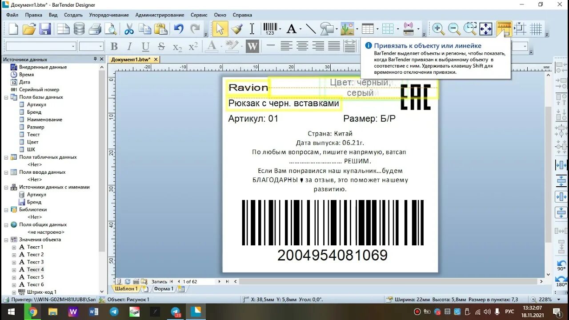Select the text cursor tool
The height and width of the screenshot is (320, 569).
pyautogui.click(x=252, y=29)
